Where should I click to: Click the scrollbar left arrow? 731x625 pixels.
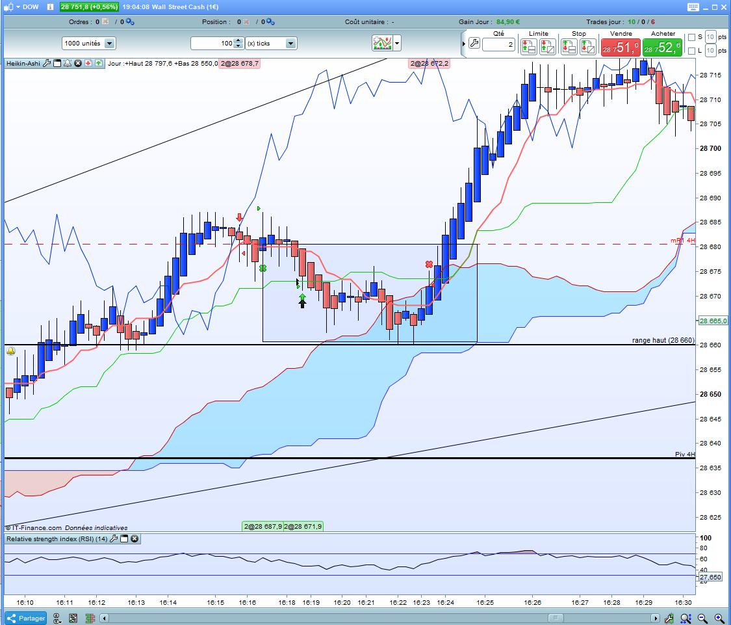(105, 618)
